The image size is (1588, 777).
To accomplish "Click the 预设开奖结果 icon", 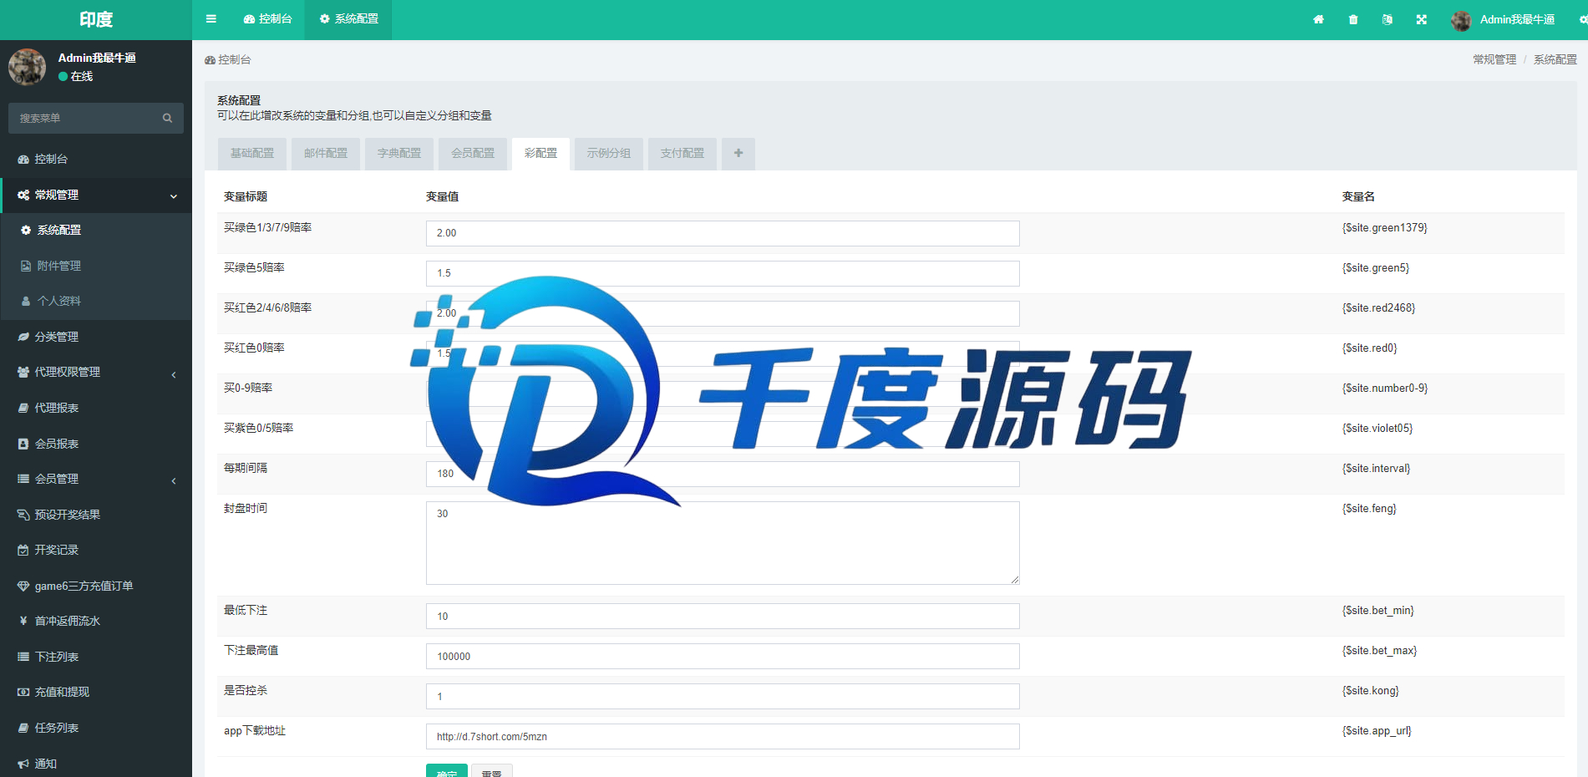I will (x=23, y=515).
